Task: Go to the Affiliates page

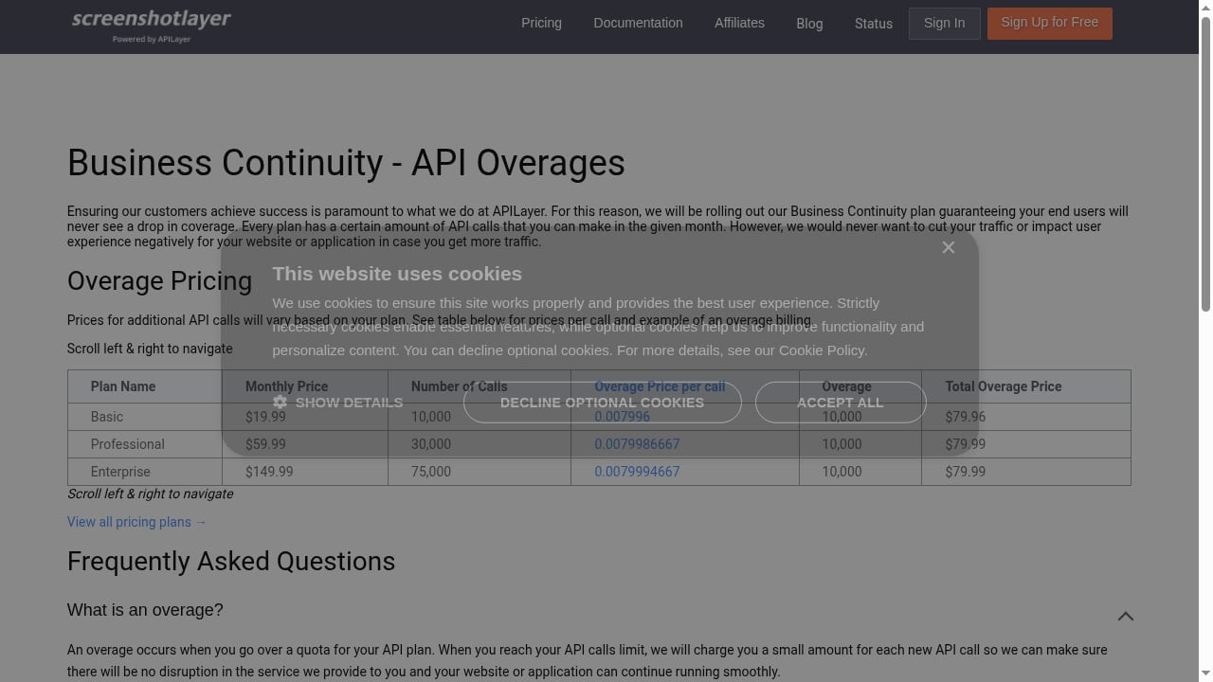Action: click(739, 23)
